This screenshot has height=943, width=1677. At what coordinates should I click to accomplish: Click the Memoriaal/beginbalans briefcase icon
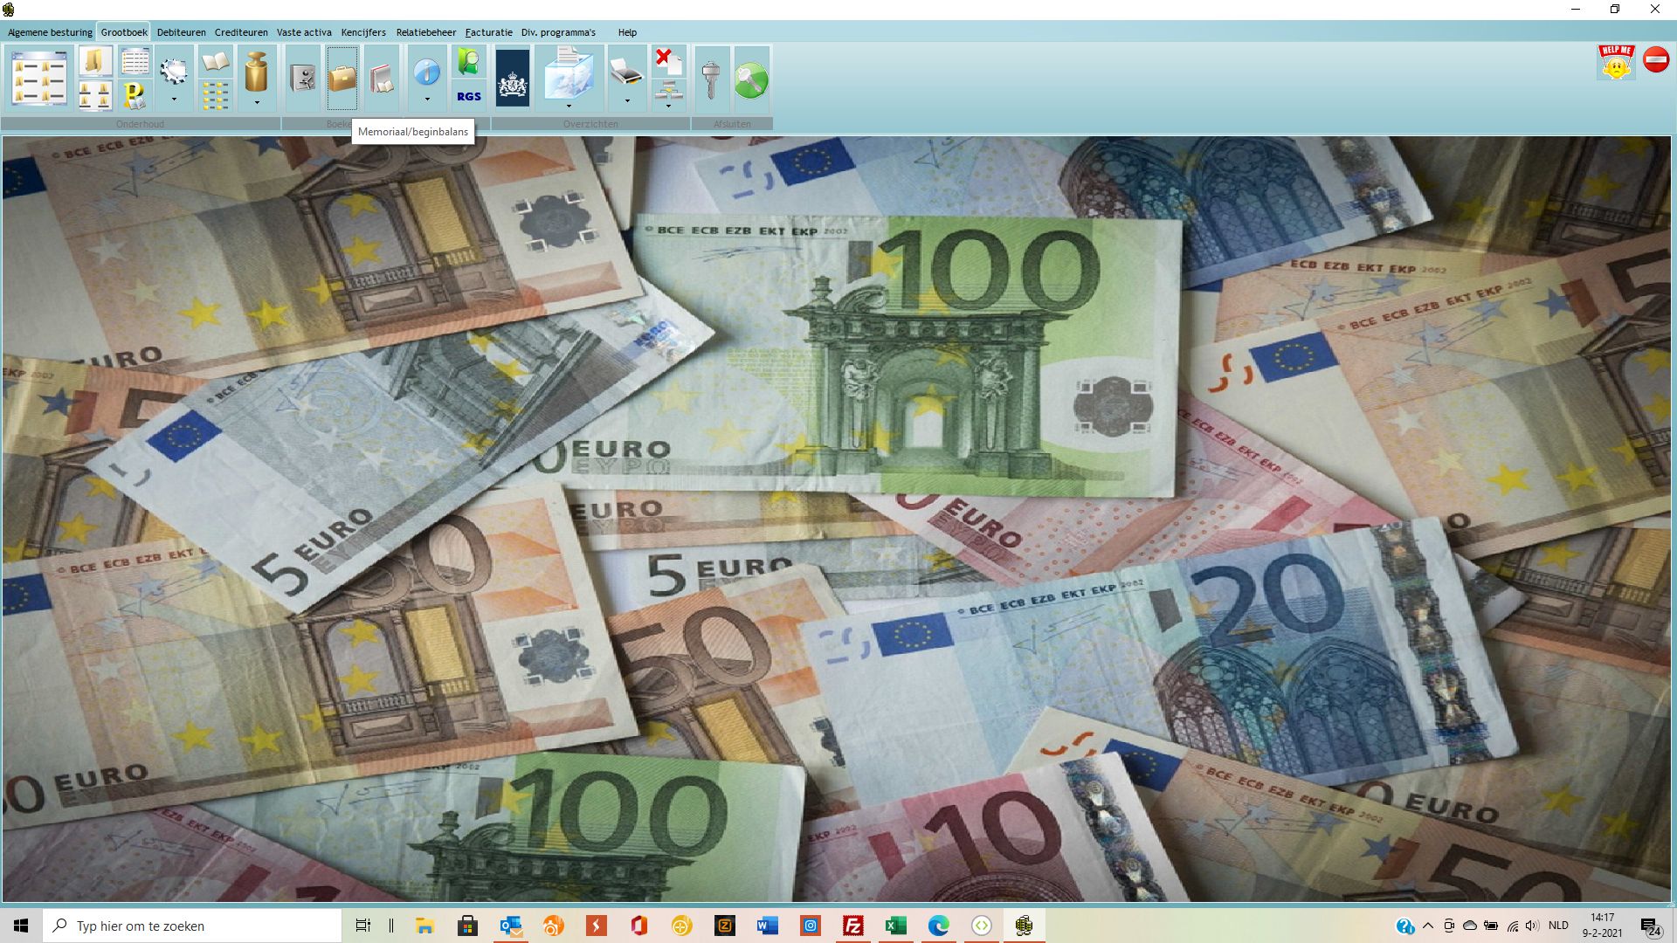click(342, 79)
